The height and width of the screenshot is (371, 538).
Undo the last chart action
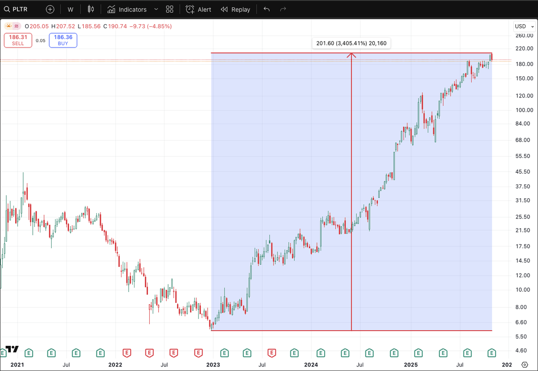tap(267, 9)
